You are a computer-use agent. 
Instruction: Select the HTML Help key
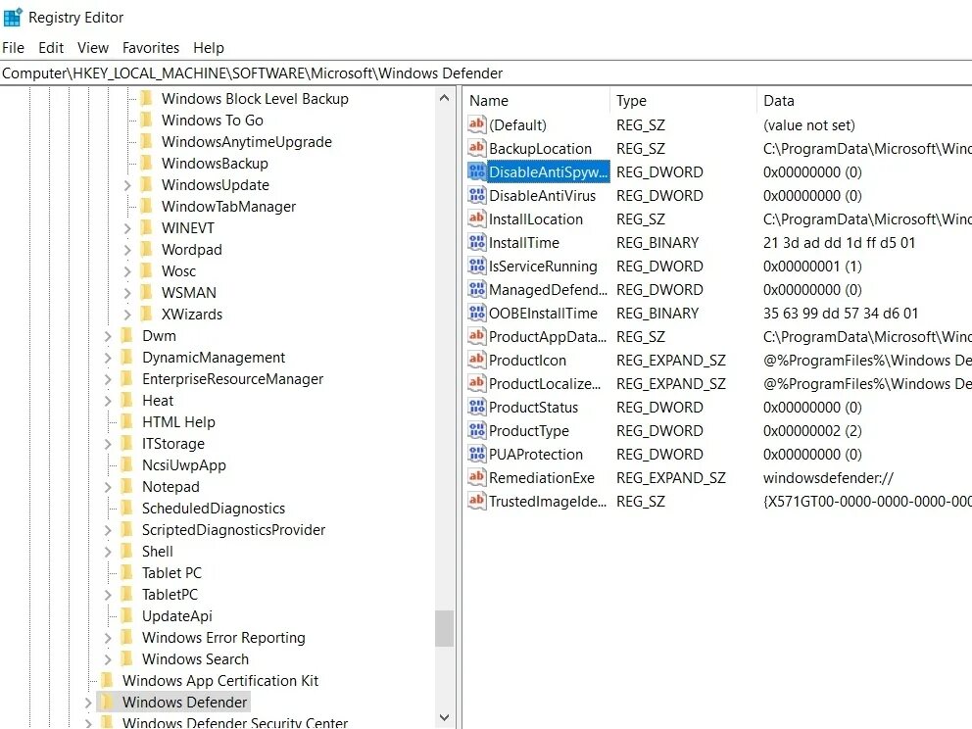tap(178, 422)
